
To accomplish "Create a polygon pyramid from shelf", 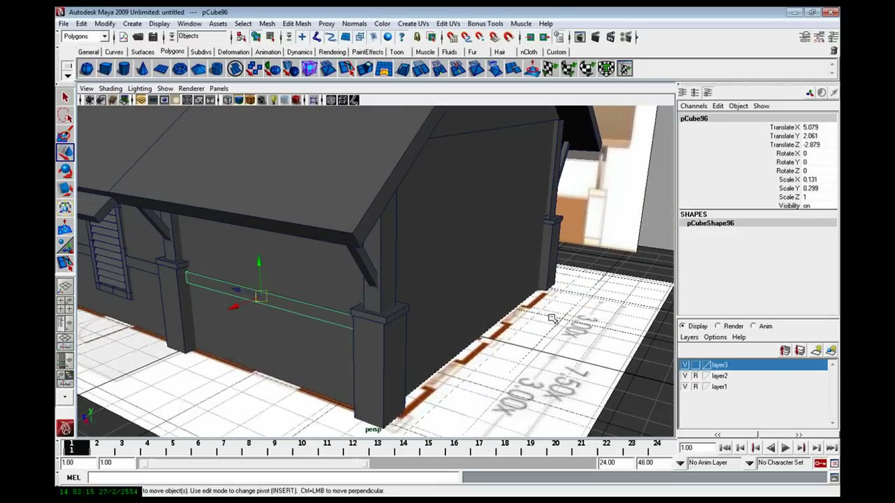I will [198, 68].
